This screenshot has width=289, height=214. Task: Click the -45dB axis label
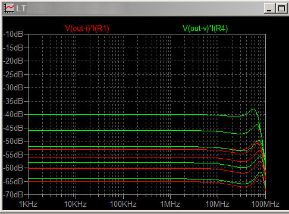point(13,128)
